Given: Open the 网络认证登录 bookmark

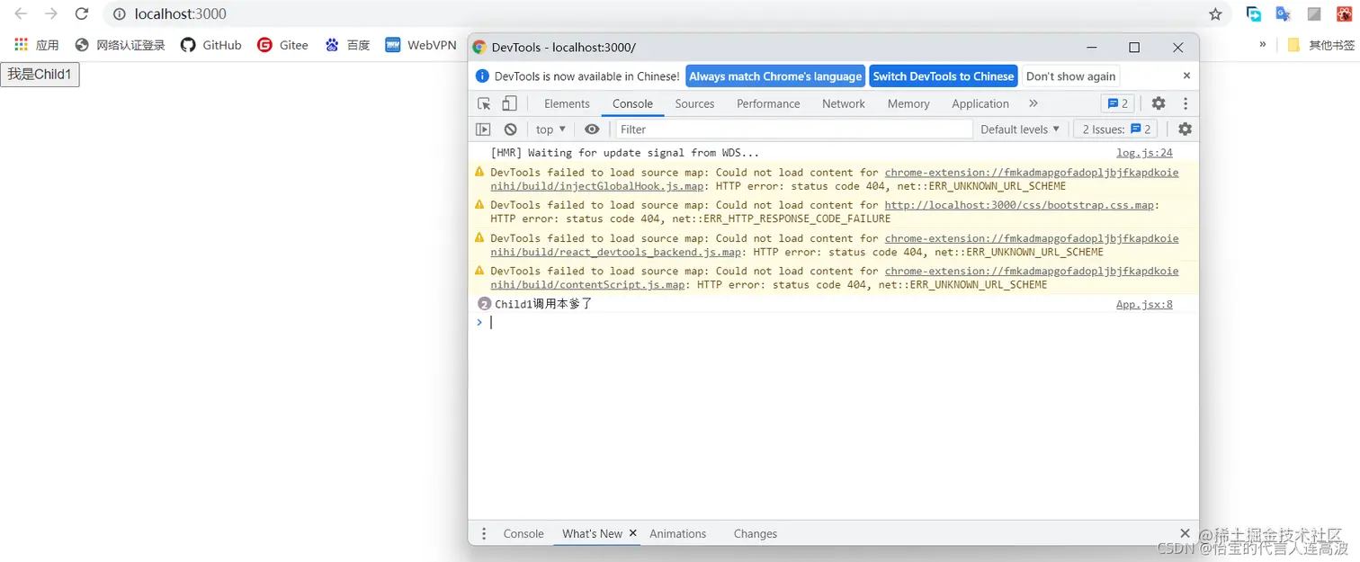Looking at the screenshot, I should pos(121,45).
